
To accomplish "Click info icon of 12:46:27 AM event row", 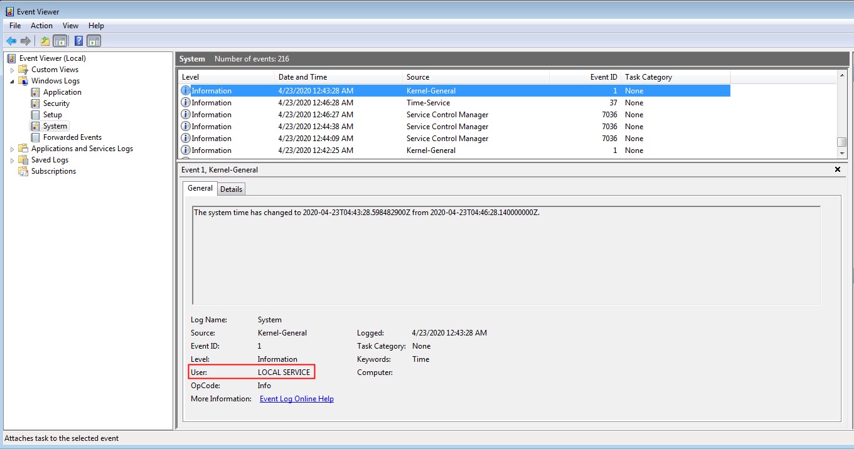I will pyautogui.click(x=186, y=115).
